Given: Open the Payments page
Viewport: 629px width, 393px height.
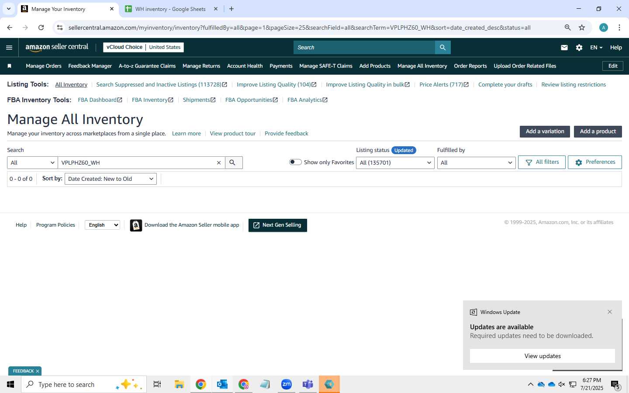Looking at the screenshot, I should click(x=281, y=66).
